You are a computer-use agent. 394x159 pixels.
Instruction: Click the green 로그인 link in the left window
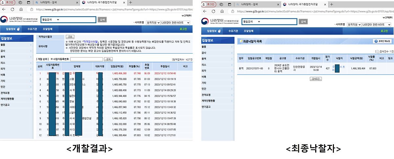click(x=183, y=29)
